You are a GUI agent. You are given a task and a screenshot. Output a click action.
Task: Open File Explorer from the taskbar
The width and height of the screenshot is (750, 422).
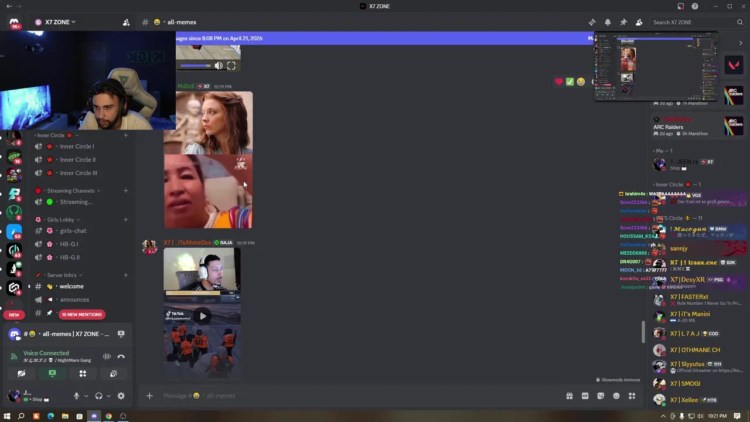(65, 417)
